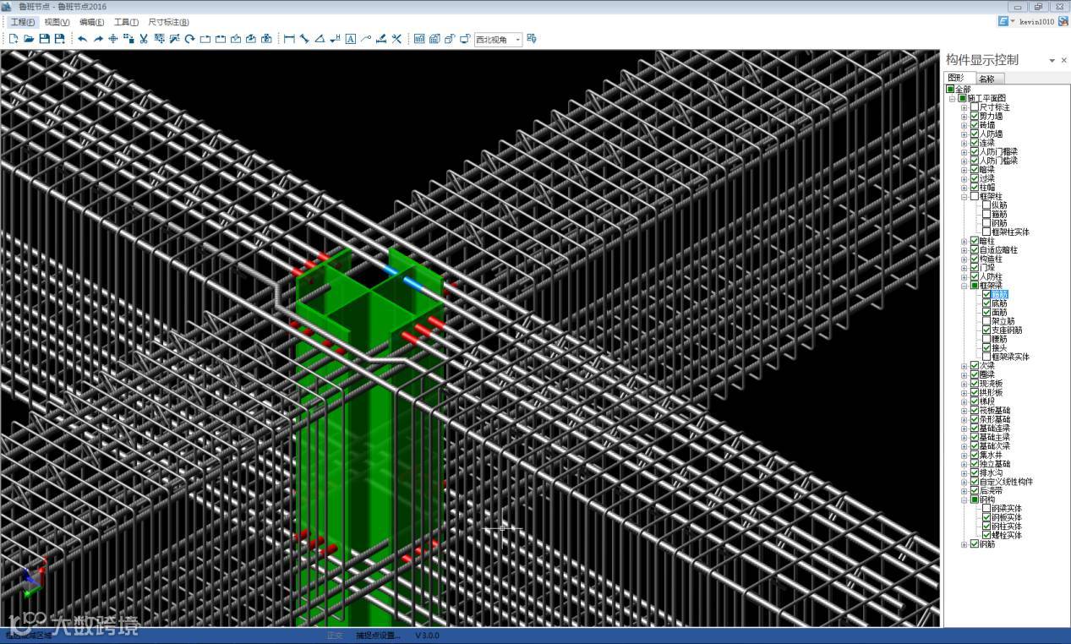The width and height of the screenshot is (1071, 644).
Task: Expand the 连梁 tree node
Action: point(964,143)
